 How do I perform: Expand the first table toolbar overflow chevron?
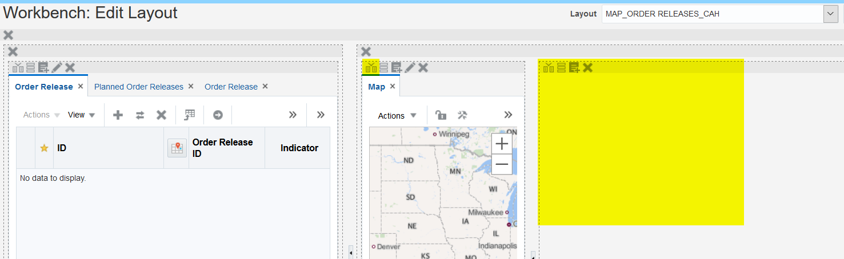tap(293, 115)
